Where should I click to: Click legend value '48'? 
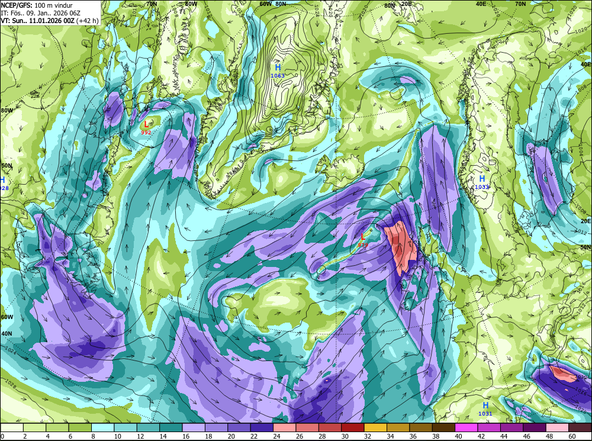click(549, 436)
